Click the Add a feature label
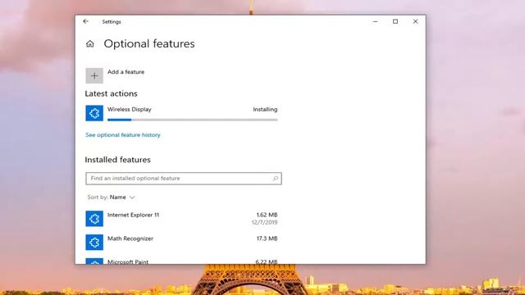Screen dimensions: 525x295 point(126,72)
